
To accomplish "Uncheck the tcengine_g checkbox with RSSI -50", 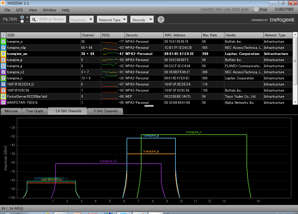I will [x=3, y=60].
